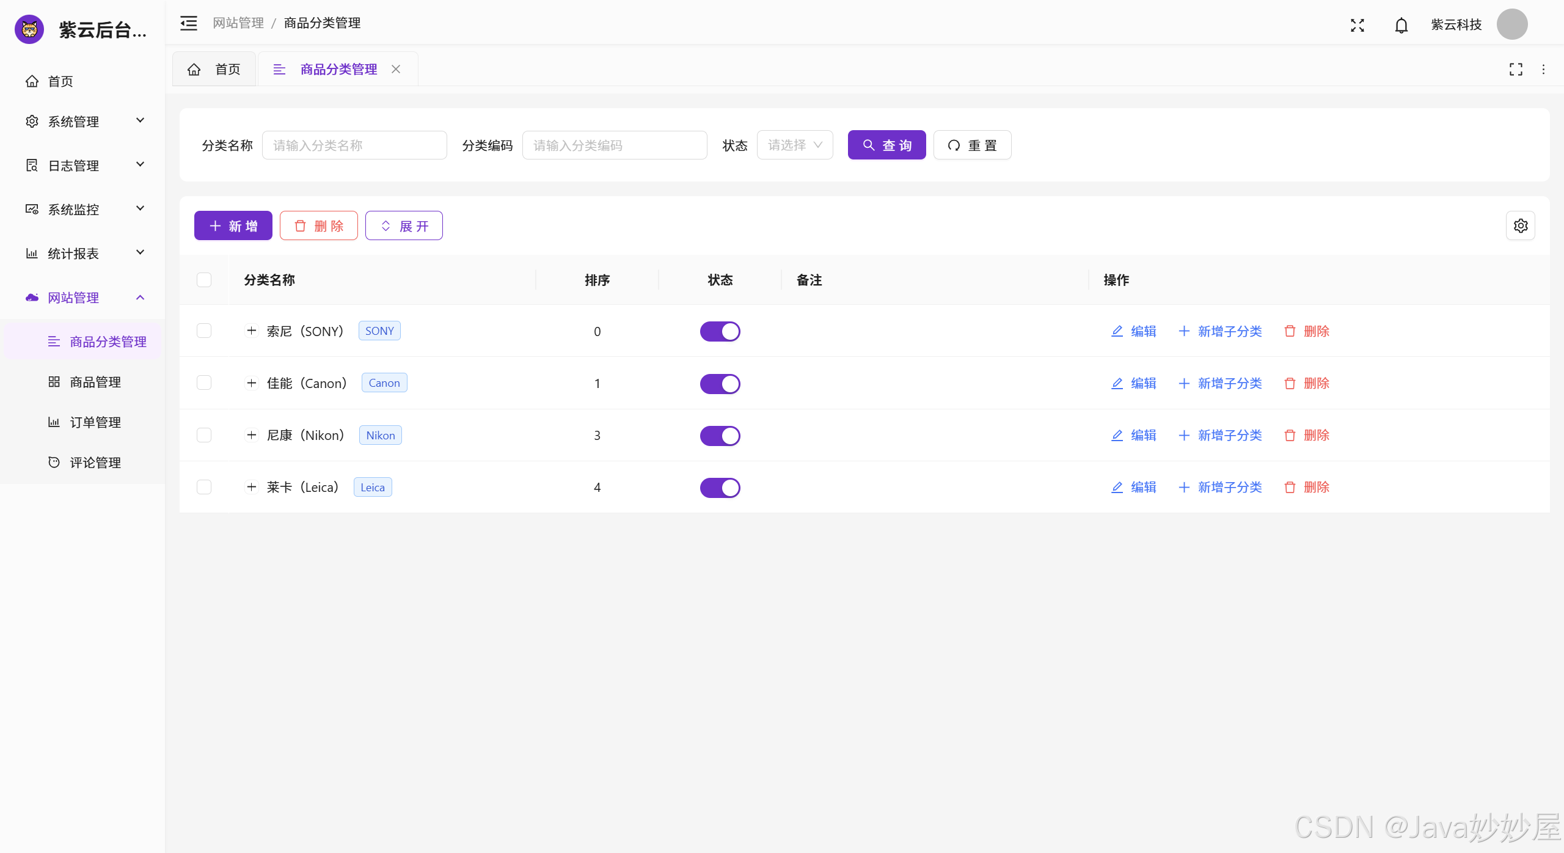
Task: Expand 系统管理 sidebar menu
Action: tap(82, 121)
